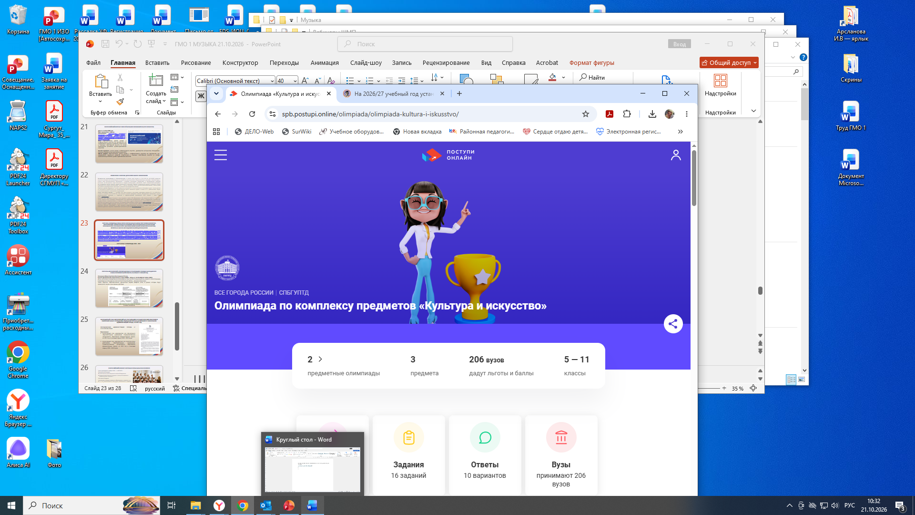
Task: Select slide 24 thumbnail in PowerPoint
Action: pos(129,288)
